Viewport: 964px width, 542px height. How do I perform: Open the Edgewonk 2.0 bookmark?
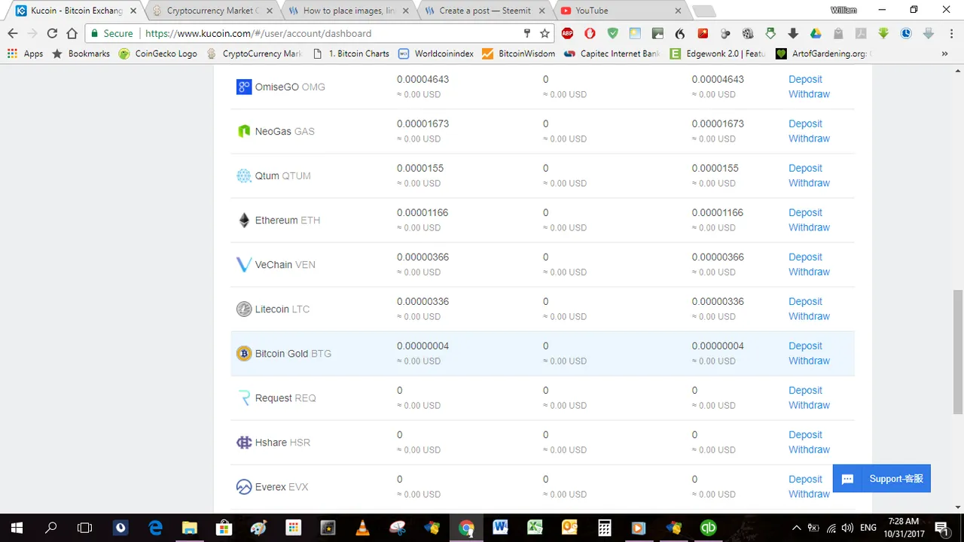(x=718, y=53)
